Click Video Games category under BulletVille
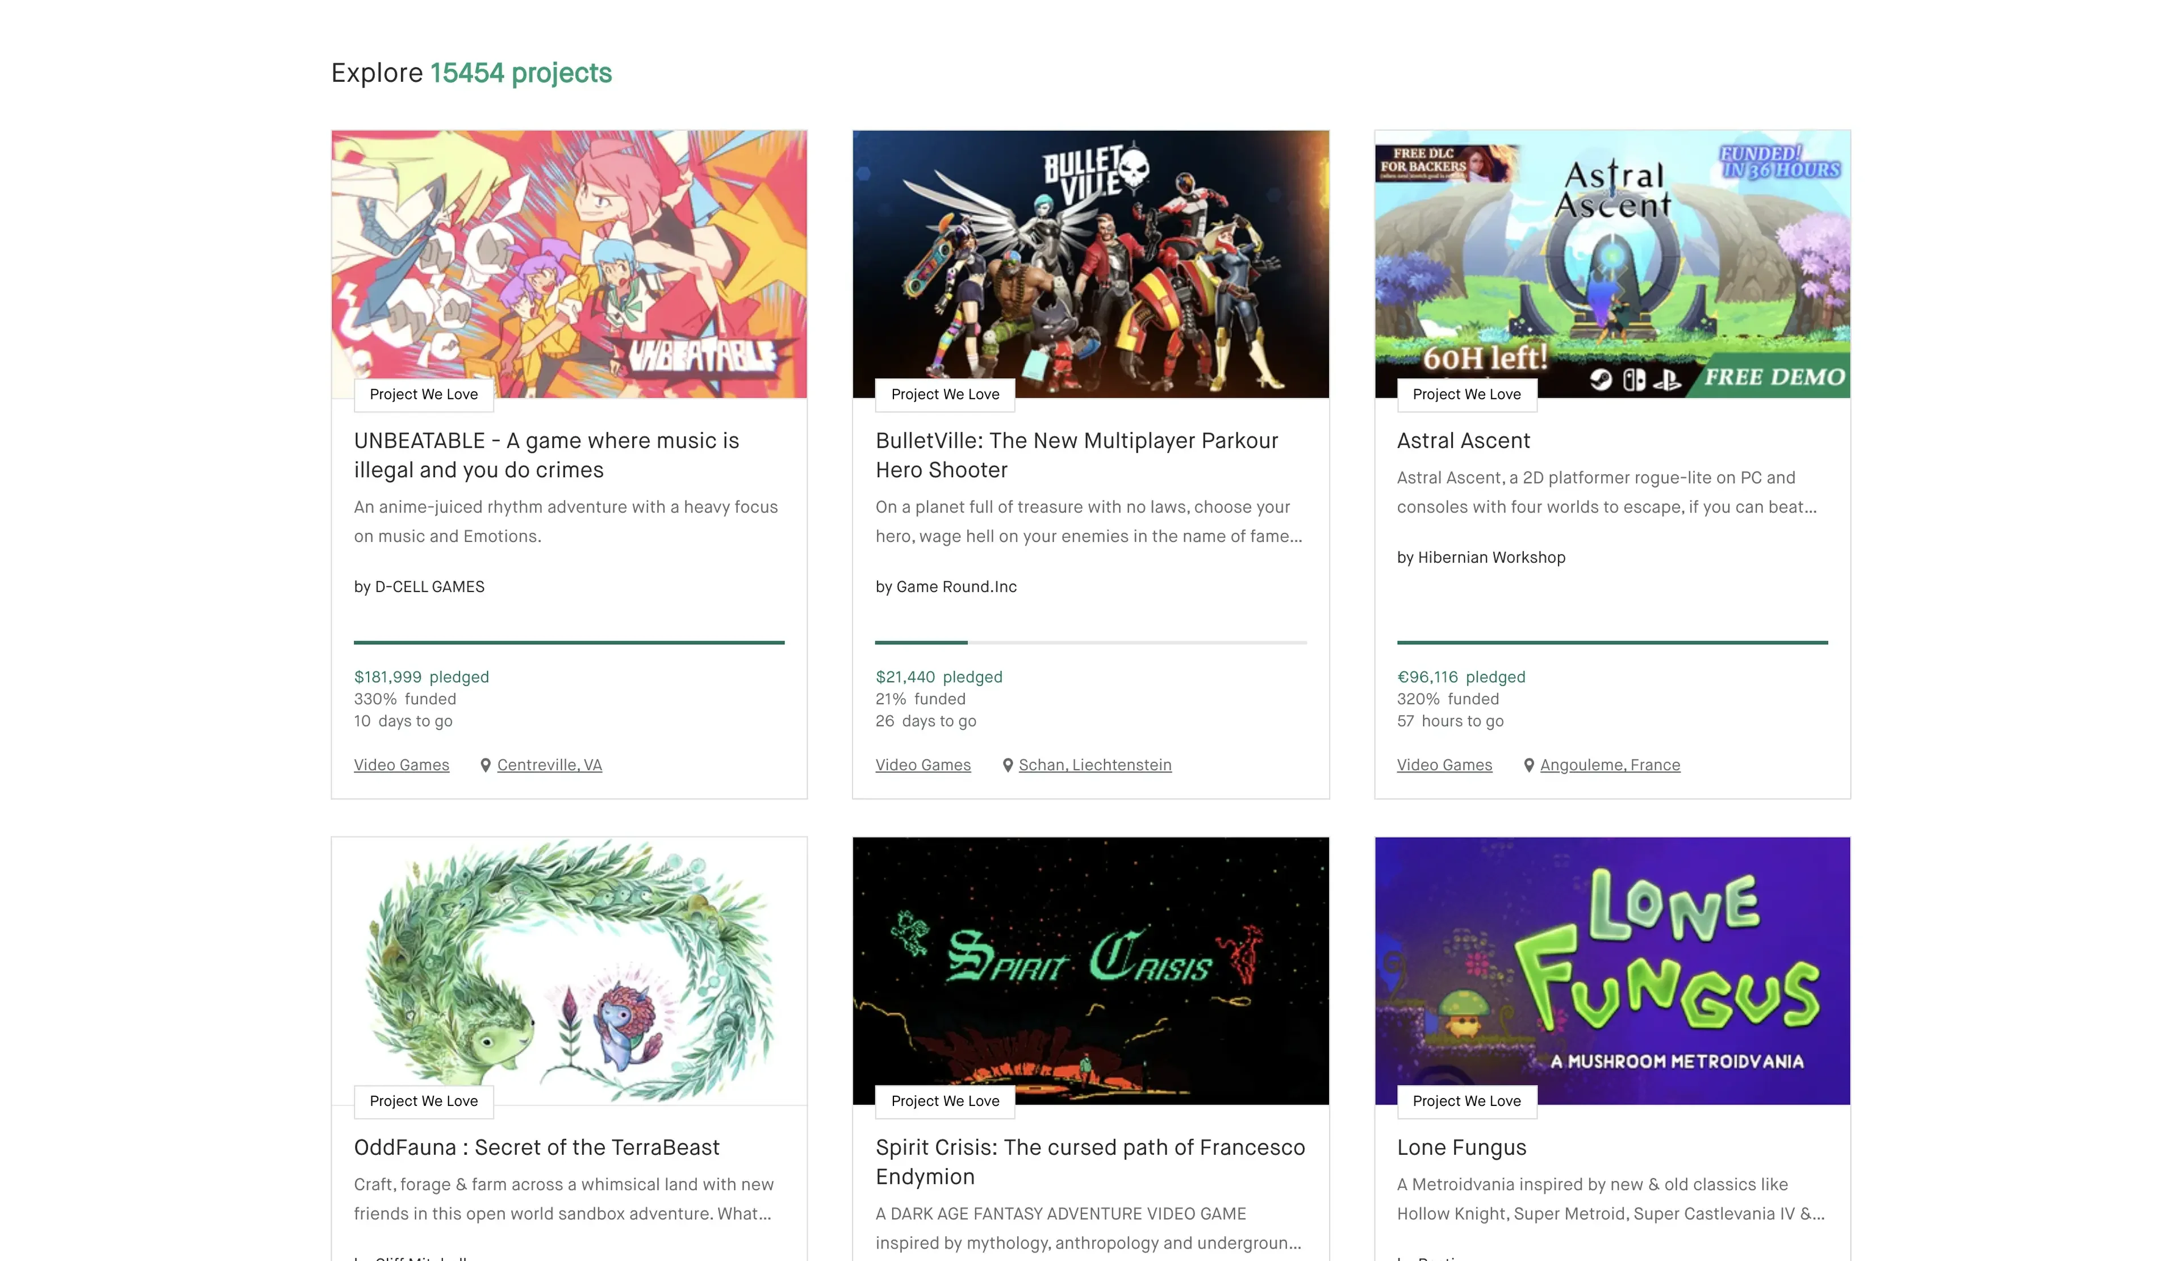 click(x=922, y=765)
